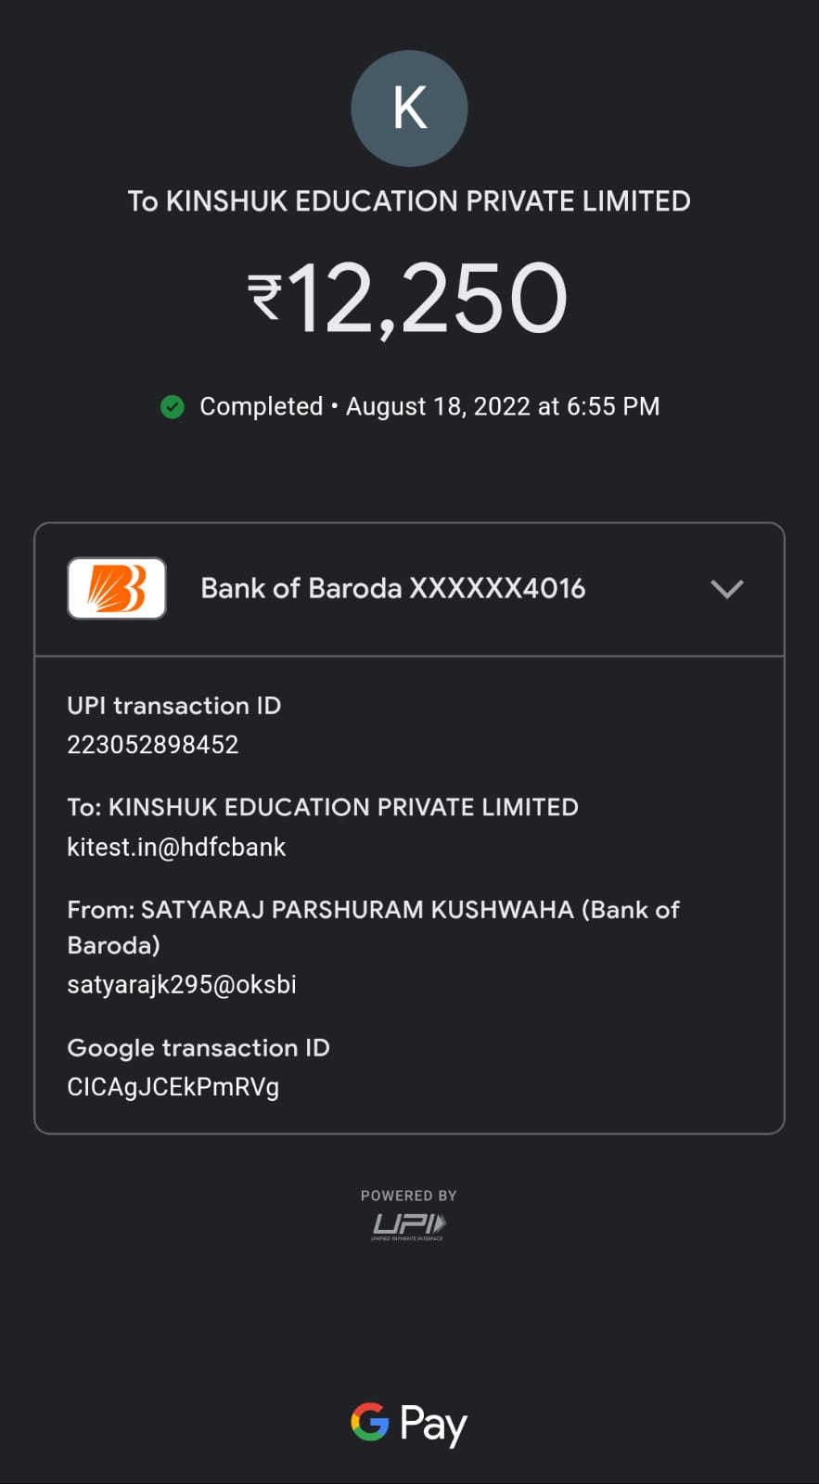Select the Google transaction code CICAgJCEkPmRVg
Image resolution: width=819 pixels, height=1484 pixels.
[173, 1087]
